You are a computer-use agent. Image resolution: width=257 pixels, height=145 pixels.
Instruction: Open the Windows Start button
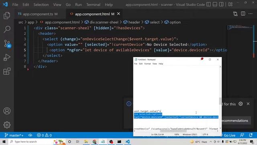coord(4,141)
